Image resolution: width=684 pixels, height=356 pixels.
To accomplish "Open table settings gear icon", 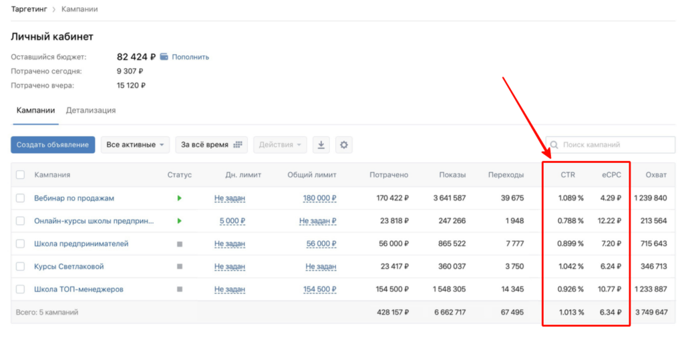I will pos(344,145).
